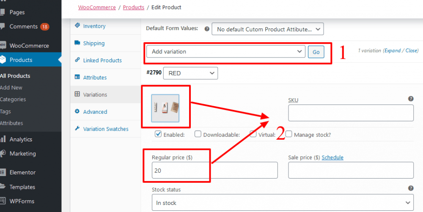Image resolution: width=423 pixels, height=212 pixels.
Task: Click the Shipping truck icon
Action: click(x=77, y=43)
